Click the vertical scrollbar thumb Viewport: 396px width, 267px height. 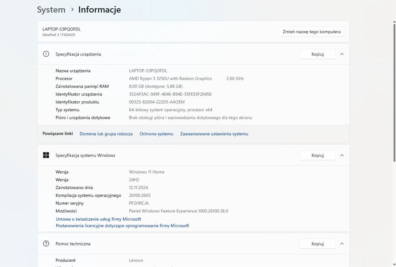tap(394, 92)
